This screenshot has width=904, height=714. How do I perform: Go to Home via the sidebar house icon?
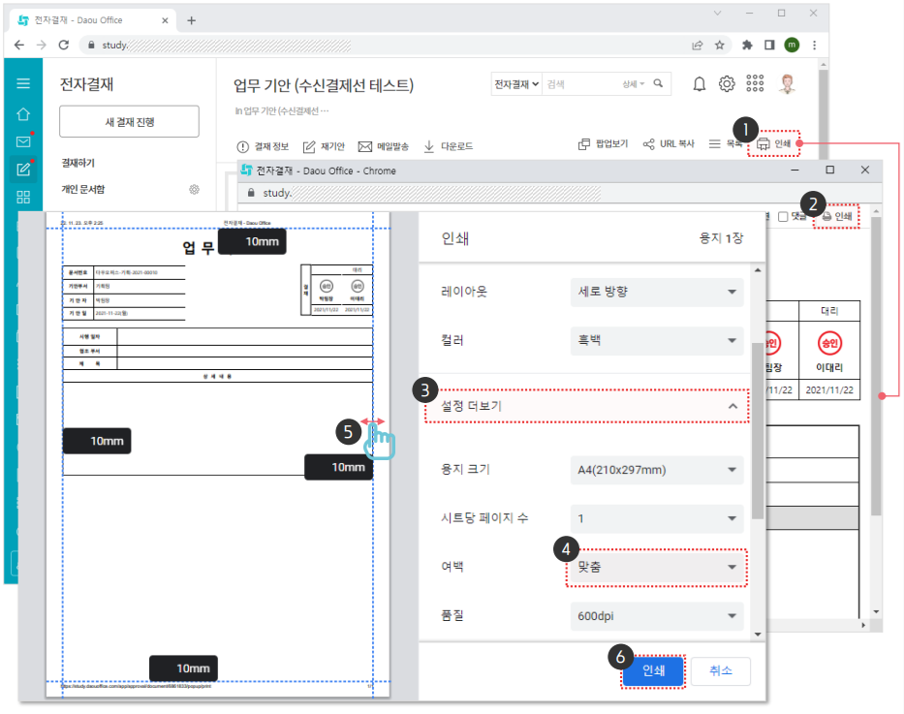23,113
